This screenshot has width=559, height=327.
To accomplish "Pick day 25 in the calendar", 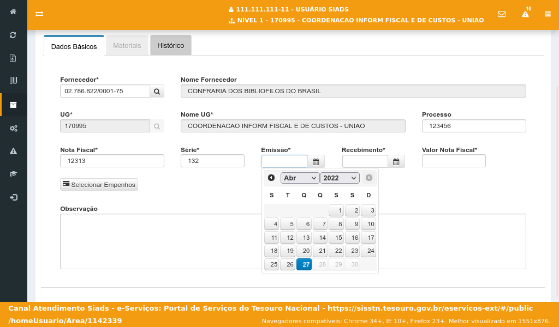I will pos(272,264).
